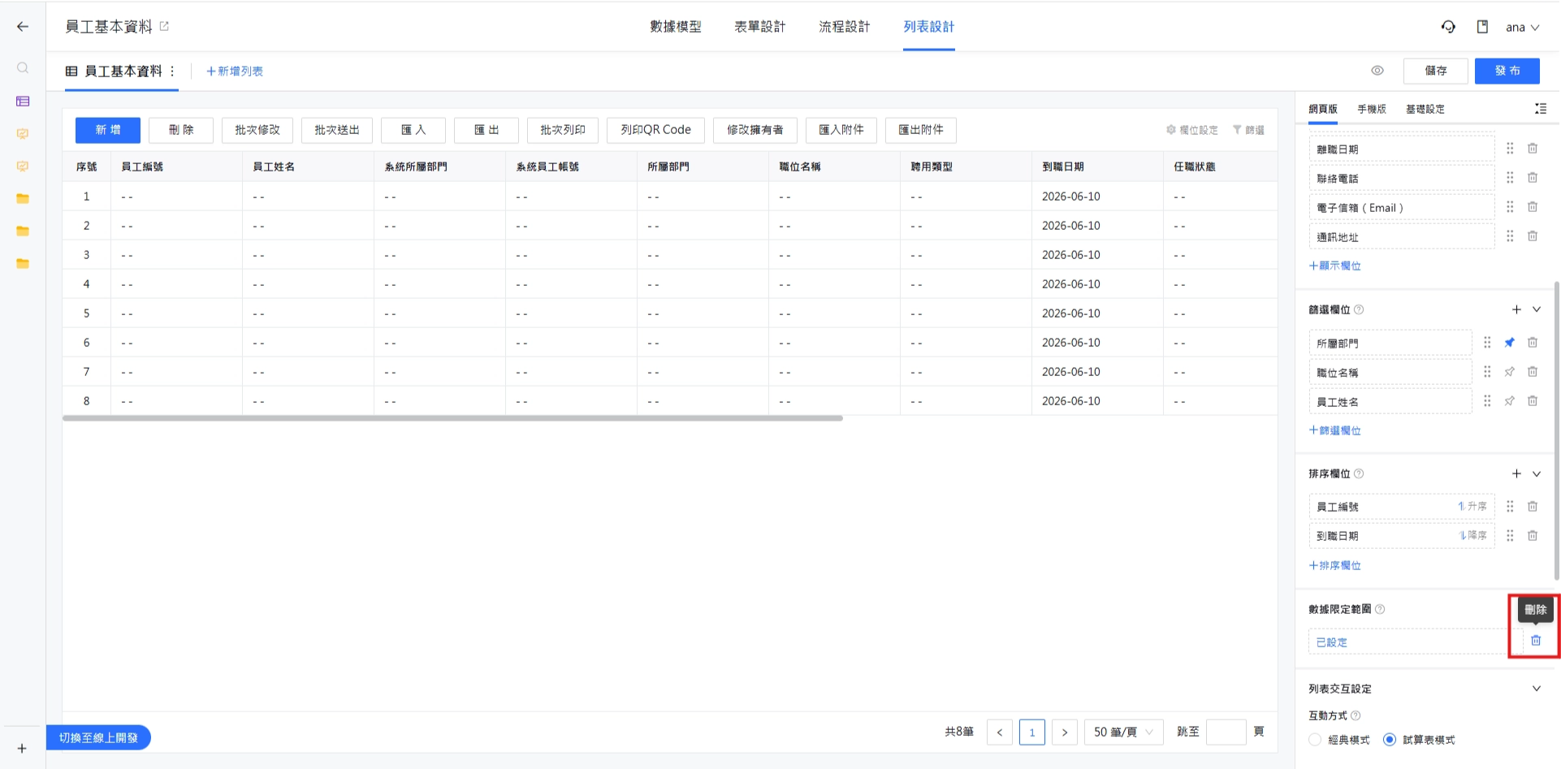Toggle preview eye icon near 儲存

[1377, 71]
